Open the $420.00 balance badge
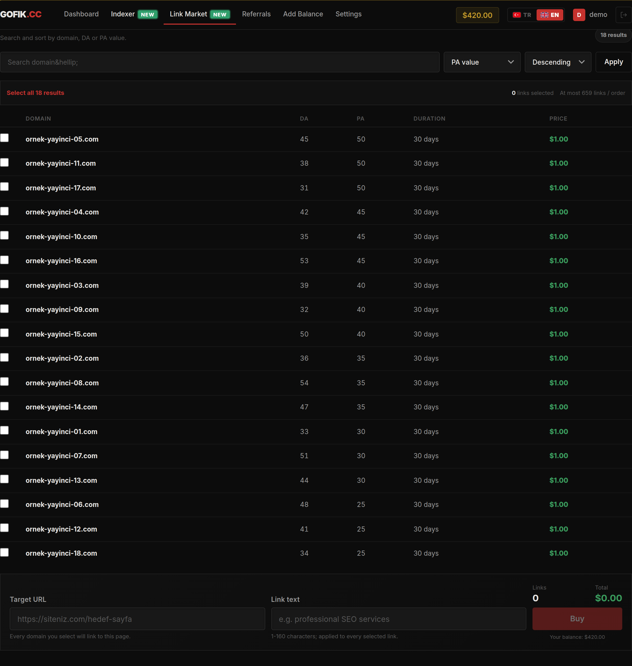The image size is (632, 666). [477, 15]
